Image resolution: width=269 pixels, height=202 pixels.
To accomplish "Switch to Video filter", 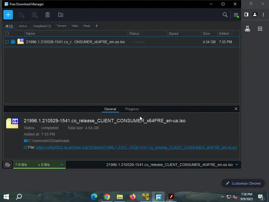I will (x=75, y=26).
